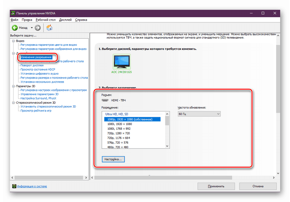Open Поворот дисплея page

32,65
